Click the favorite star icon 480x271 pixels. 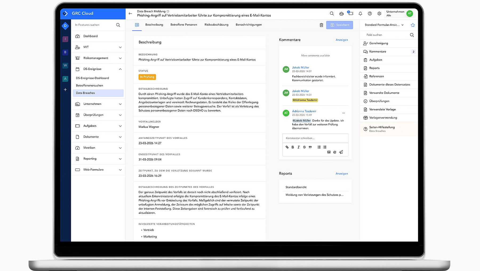(x=413, y=25)
